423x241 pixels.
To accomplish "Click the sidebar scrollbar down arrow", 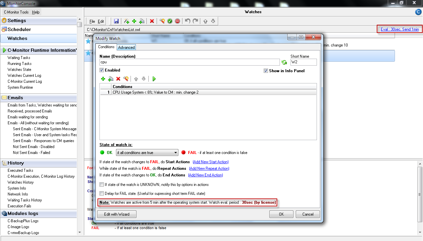I will pos(79,232).
